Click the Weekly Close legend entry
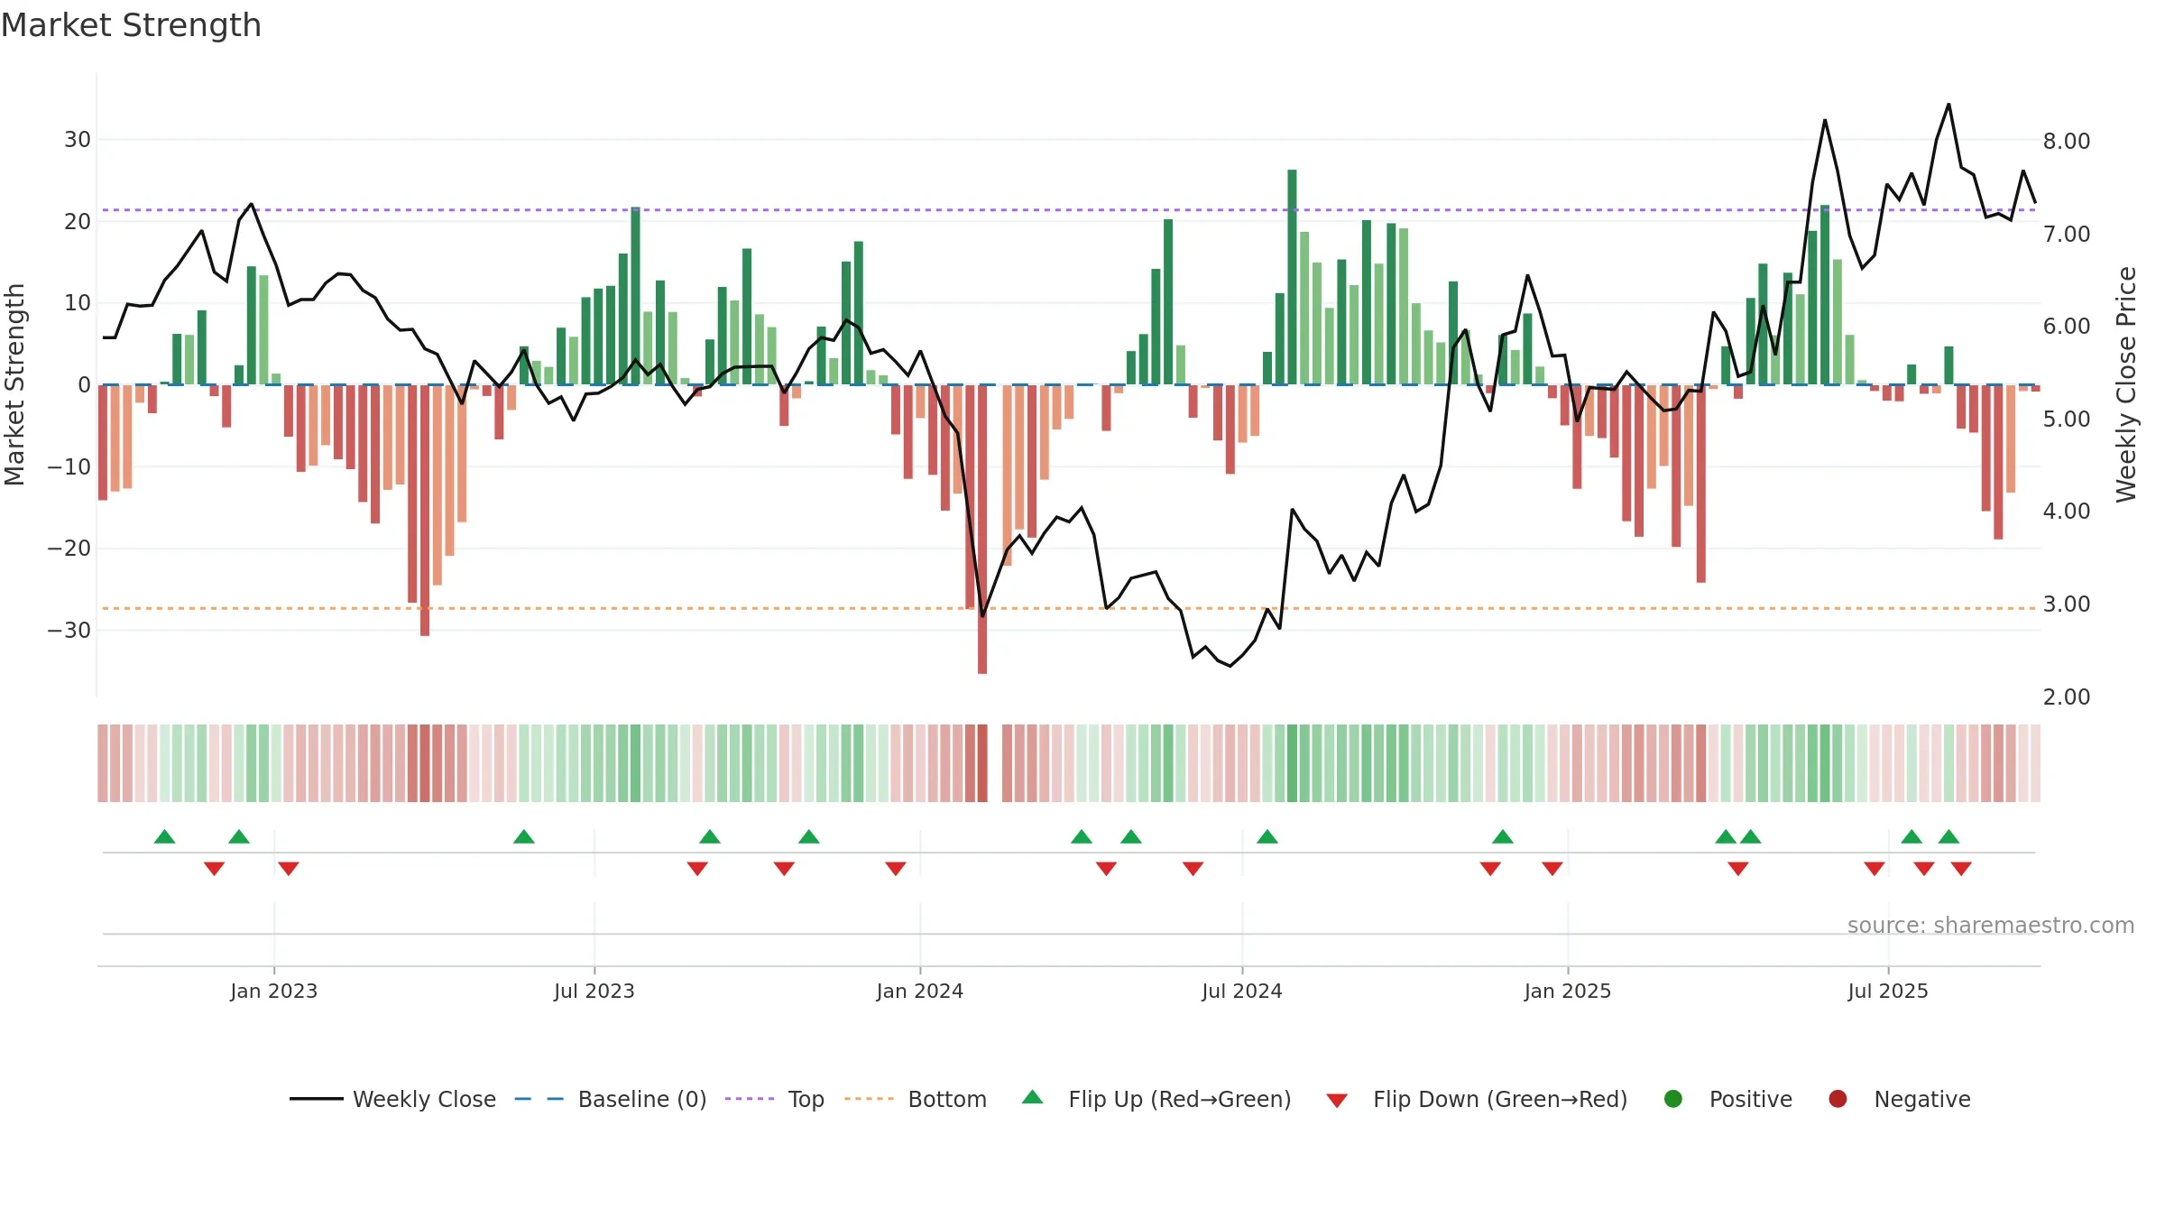Screen dimensions: 2165x1218 click(x=392, y=1099)
